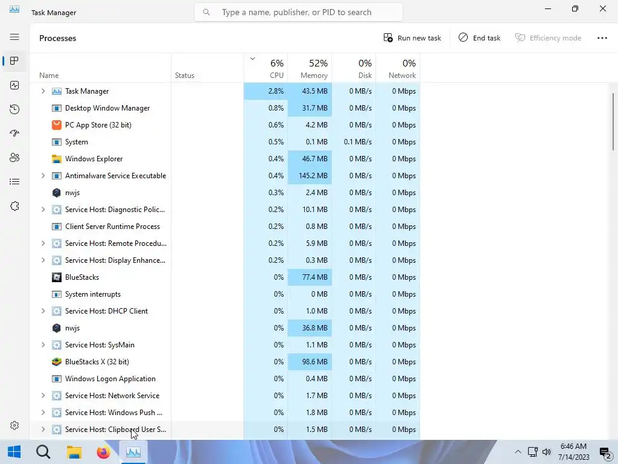This screenshot has width=618, height=464.
Task: Open the clock and date in taskbar
Action: pyautogui.click(x=573, y=452)
